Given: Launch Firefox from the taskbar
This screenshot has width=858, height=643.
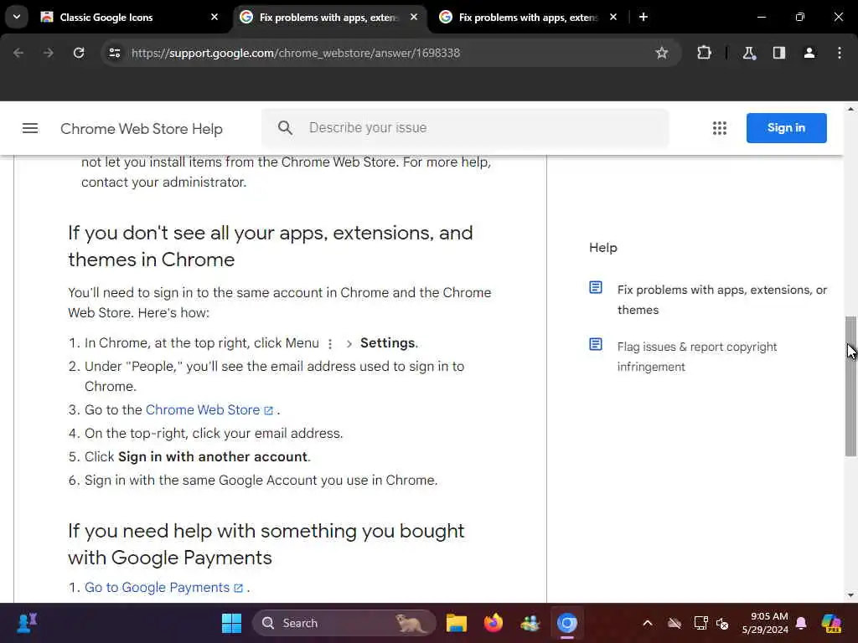Looking at the screenshot, I should point(493,623).
